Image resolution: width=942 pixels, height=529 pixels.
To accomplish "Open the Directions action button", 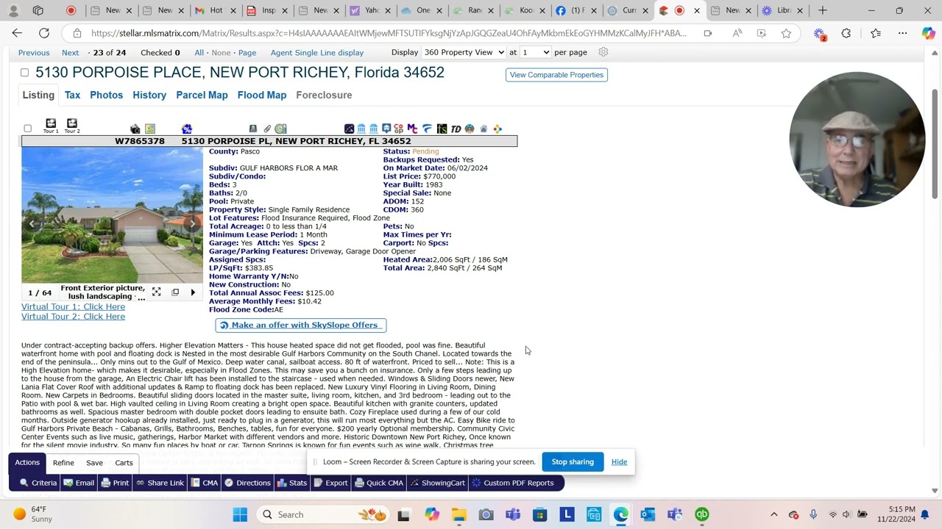I will (247, 483).
